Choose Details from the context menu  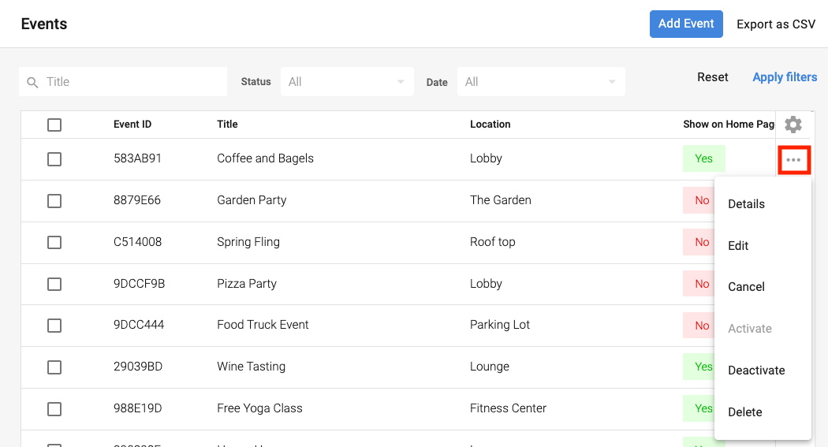746,204
